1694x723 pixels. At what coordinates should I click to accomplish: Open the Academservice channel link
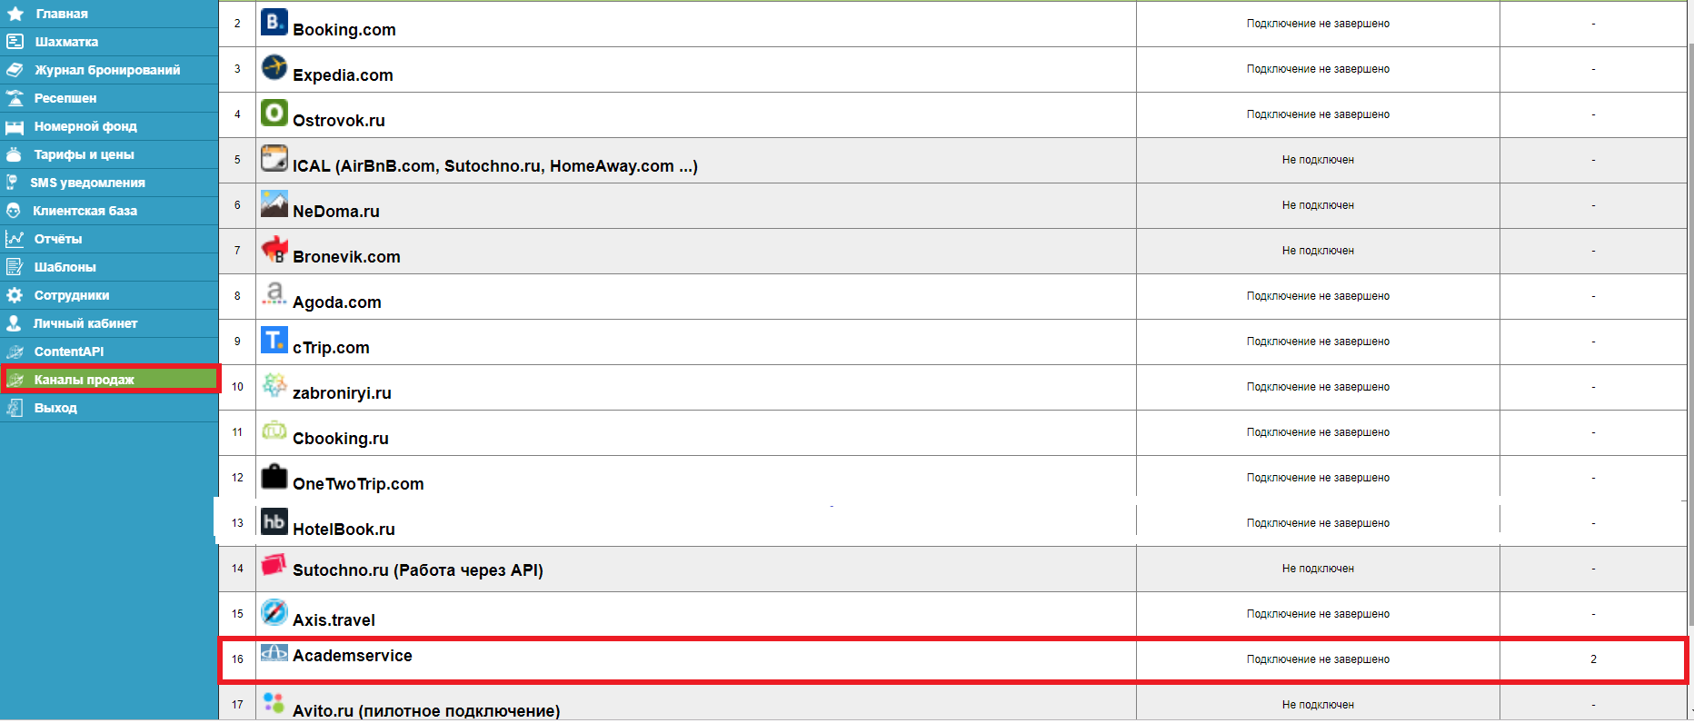point(353,656)
